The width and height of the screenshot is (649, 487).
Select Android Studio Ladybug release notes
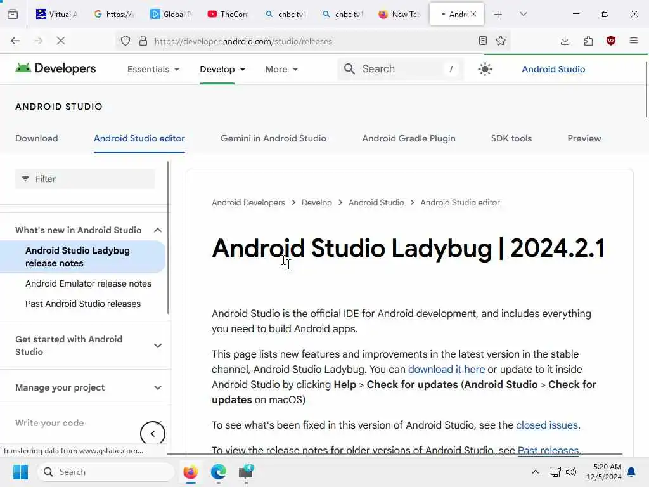coord(82,257)
